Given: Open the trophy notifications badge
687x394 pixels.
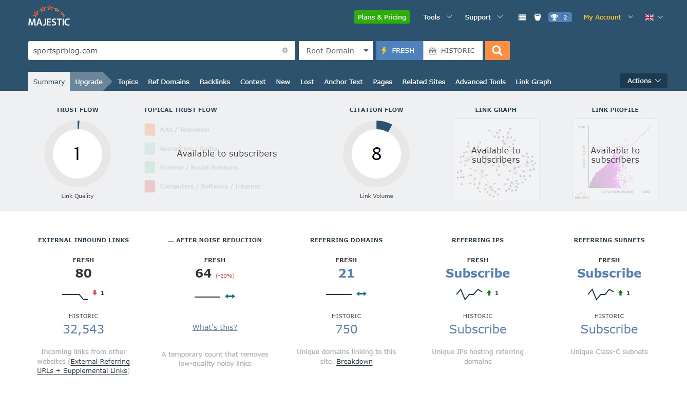Looking at the screenshot, I should click(x=560, y=17).
